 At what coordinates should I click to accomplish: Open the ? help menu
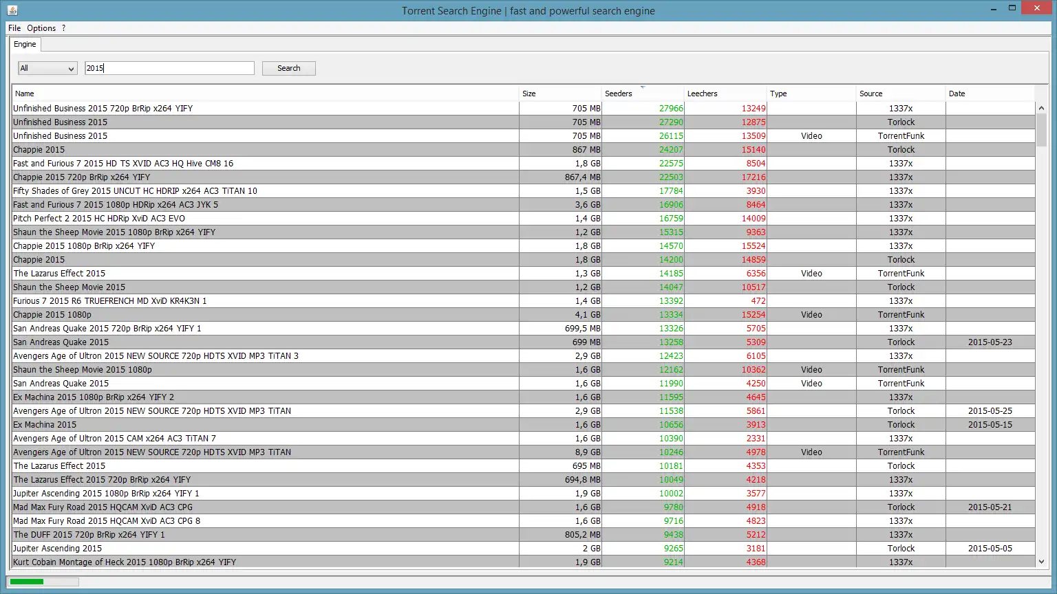(64, 28)
